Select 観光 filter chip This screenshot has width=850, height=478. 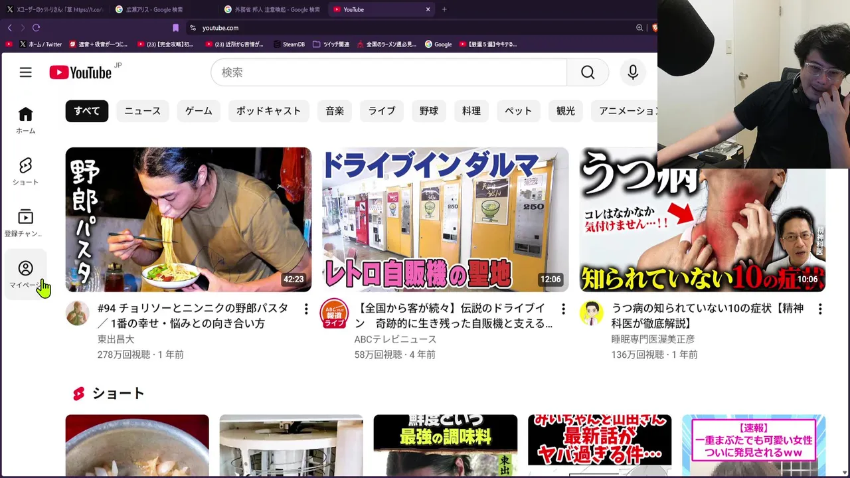coord(566,111)
